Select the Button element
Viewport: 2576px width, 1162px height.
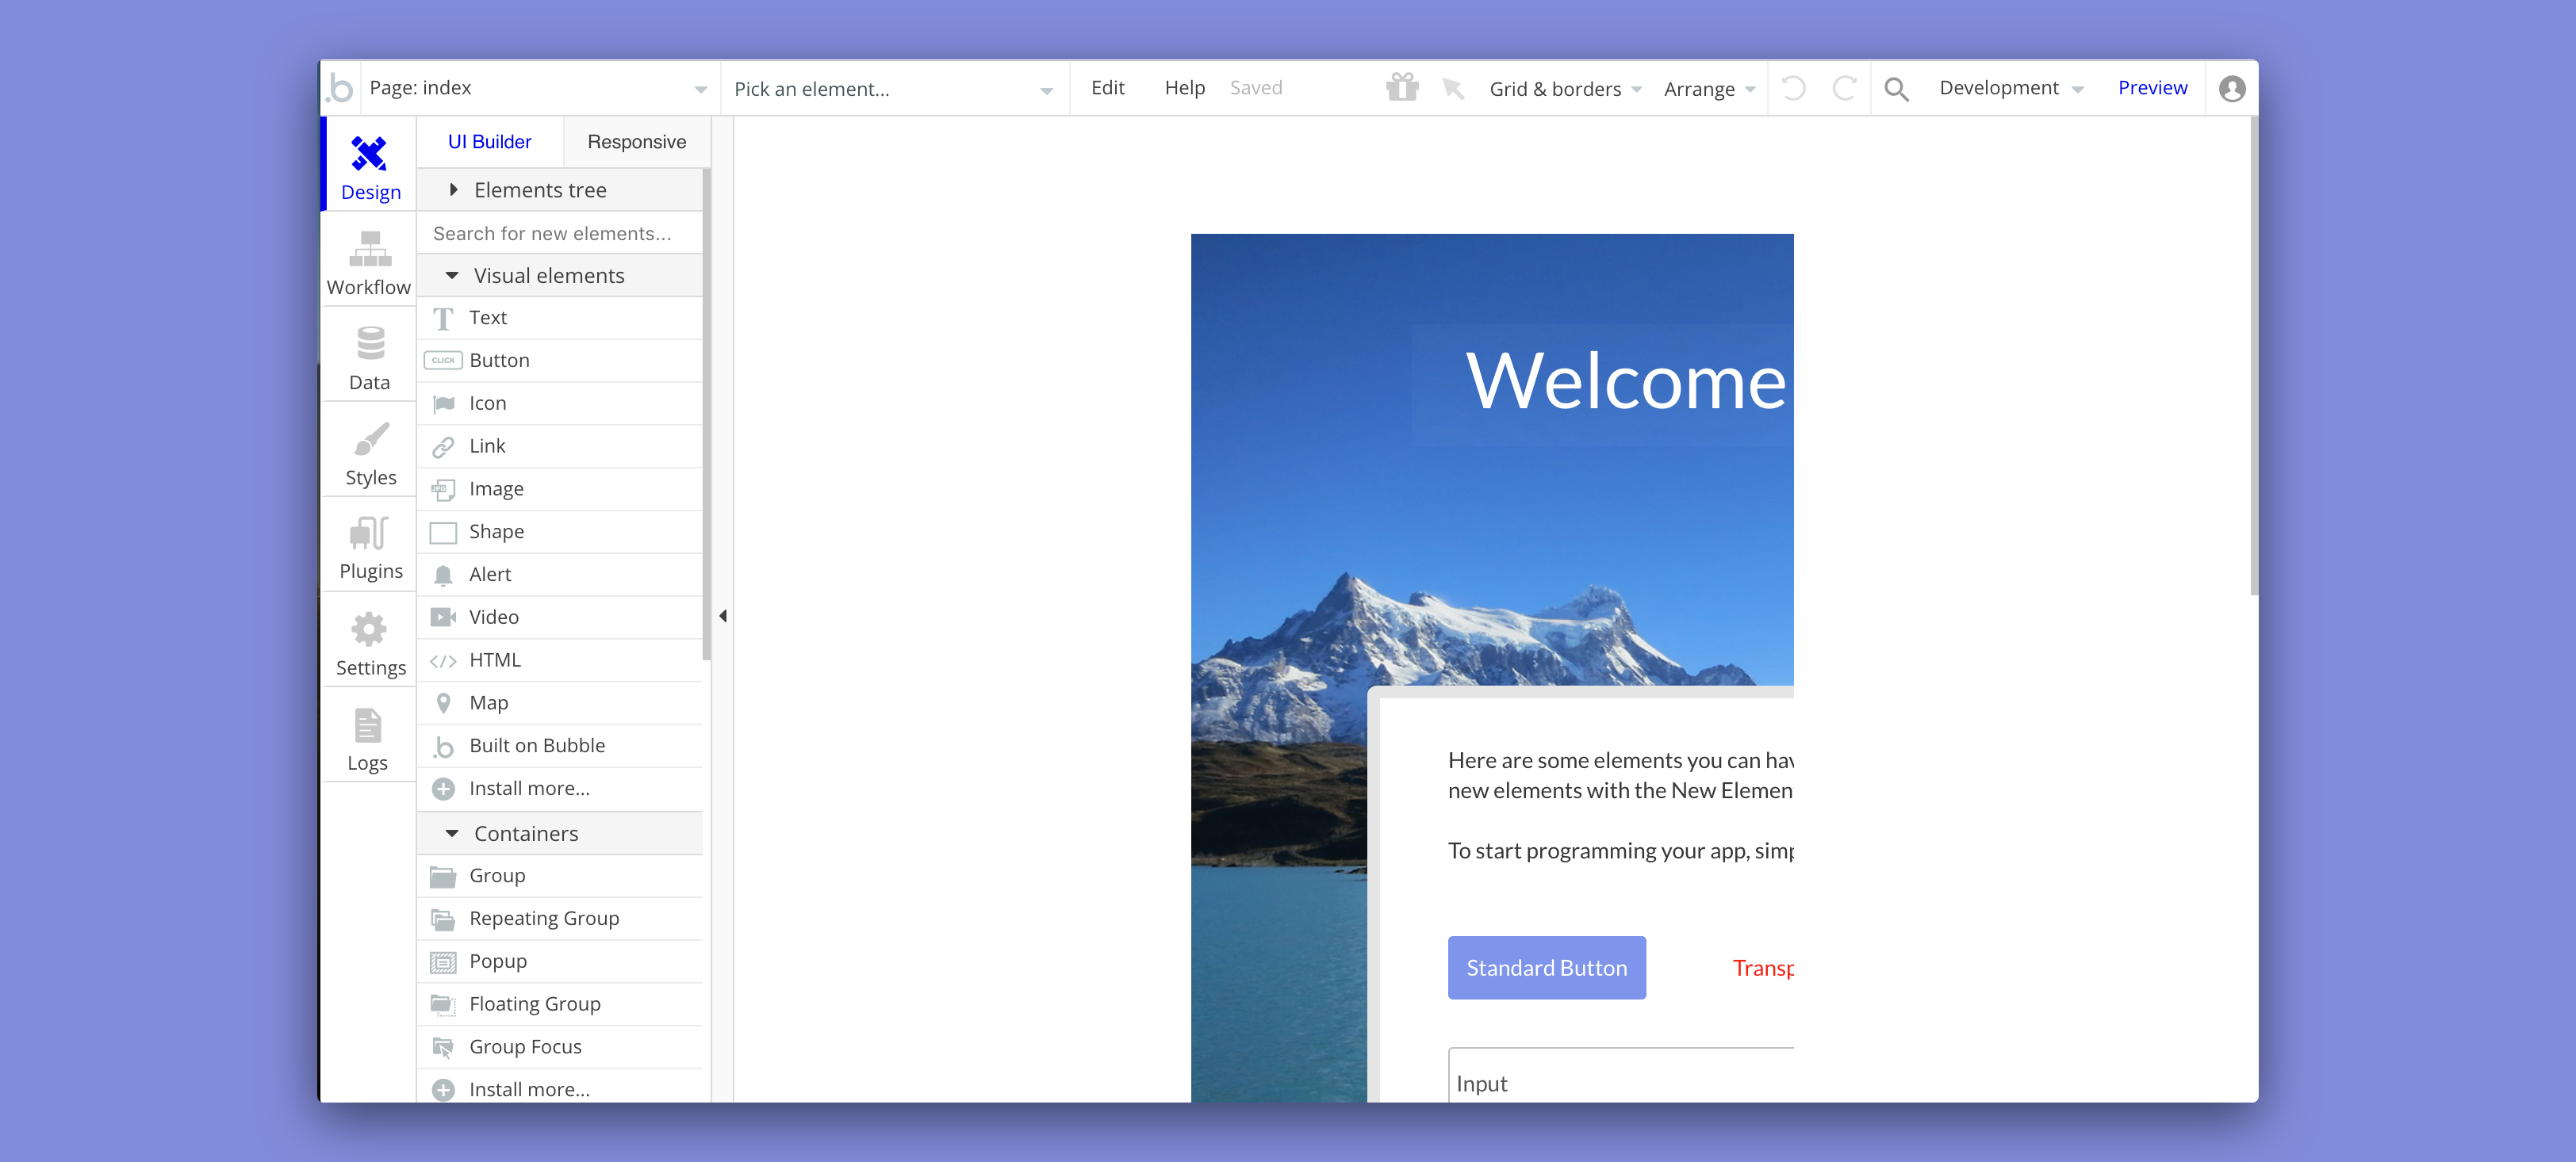[560, 361]
